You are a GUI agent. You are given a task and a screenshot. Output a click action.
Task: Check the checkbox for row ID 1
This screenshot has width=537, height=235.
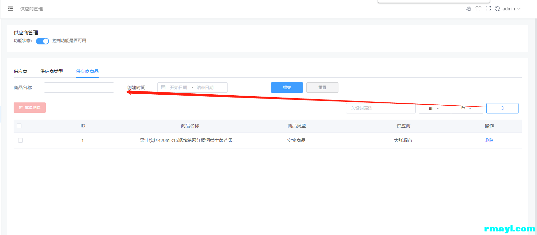click(20, 140)
